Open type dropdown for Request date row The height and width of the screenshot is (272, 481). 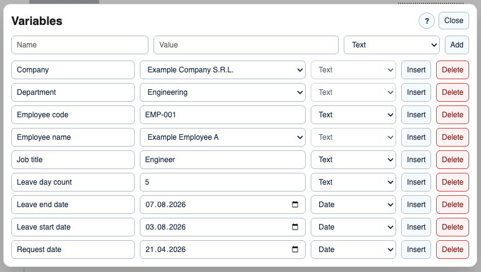click(x=353, y=250)
